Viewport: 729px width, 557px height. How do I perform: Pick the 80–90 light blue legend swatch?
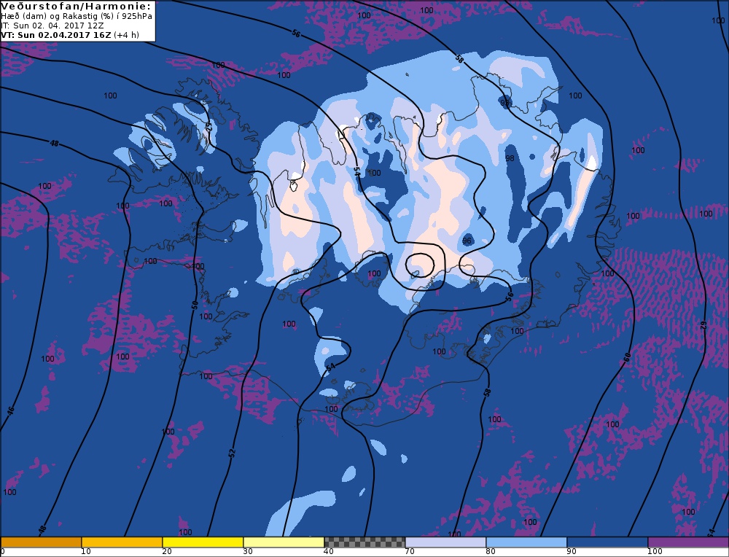tap(526, 542)
